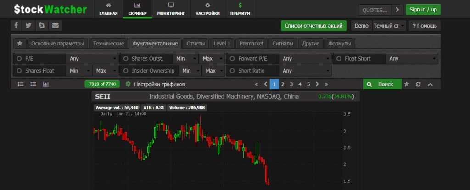
Task: Enable the Float Short filter
Action: point(339,59)
